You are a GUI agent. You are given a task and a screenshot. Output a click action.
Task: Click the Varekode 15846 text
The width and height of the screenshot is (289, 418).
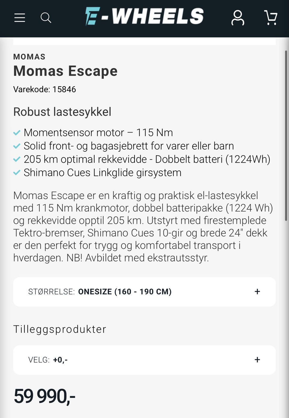(x=45, y=89)
